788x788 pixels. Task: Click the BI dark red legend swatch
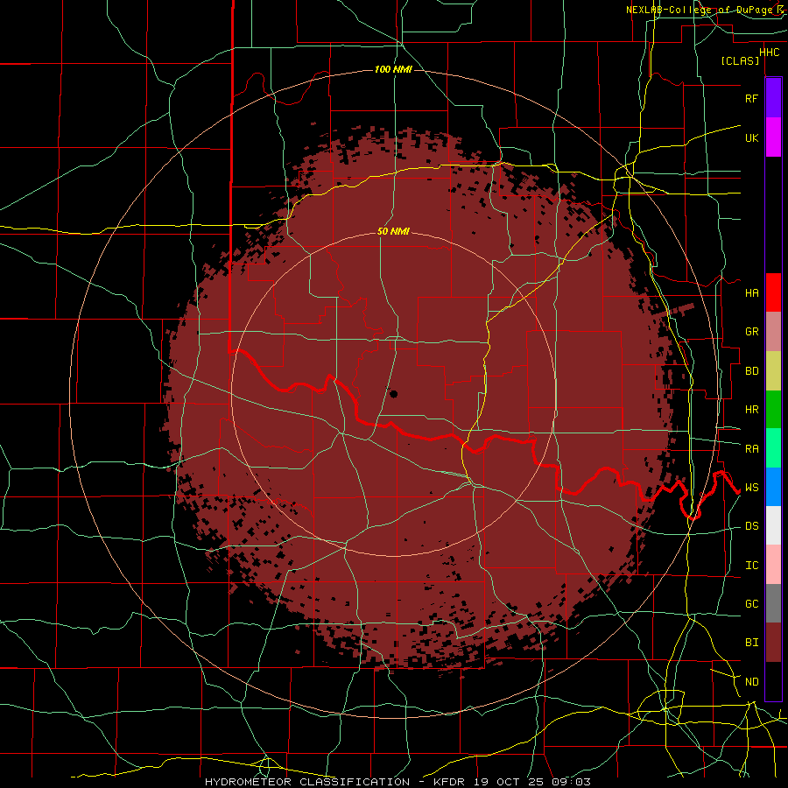[773, 643]
